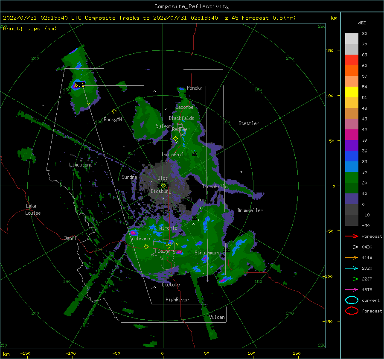
Task: Click the yellow diamond marker below Cochrane
Action: [x=146, y=247]
